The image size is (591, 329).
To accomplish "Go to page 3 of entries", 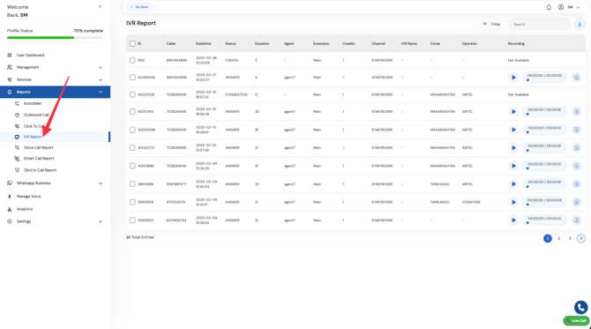I will (x=570, y=238).
